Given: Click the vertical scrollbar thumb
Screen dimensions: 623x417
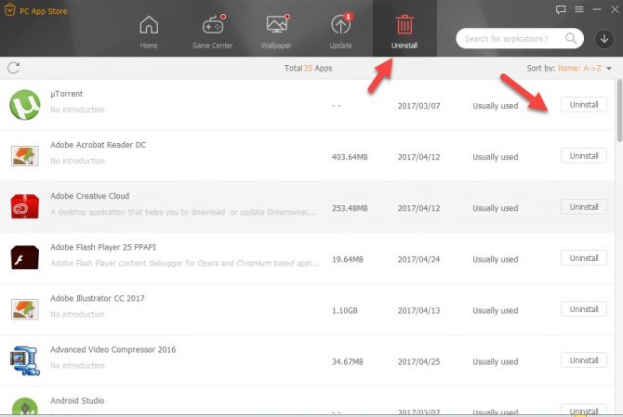Looking at the screenshot, I should [619, 111].
